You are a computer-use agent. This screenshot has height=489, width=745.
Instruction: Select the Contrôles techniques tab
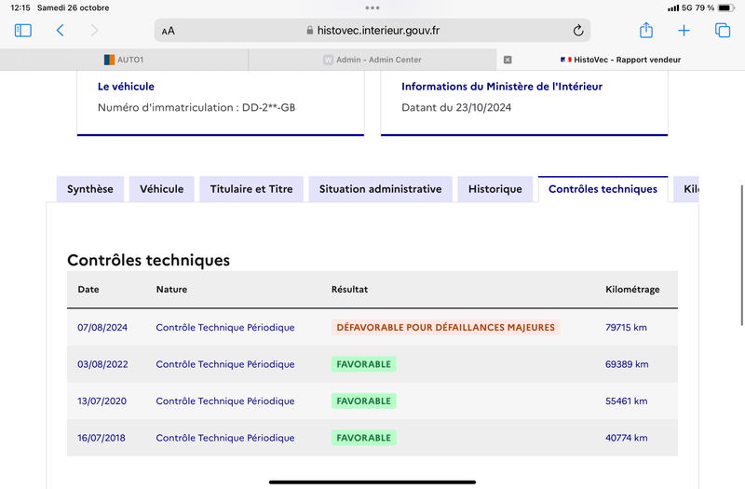[x=603, y=189]
